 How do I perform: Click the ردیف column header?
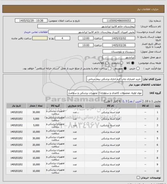[x=157, y=106]
